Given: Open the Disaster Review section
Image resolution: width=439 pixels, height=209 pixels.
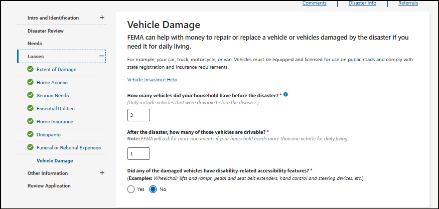Looking at the screenshot, I should [x=46, y=31].
